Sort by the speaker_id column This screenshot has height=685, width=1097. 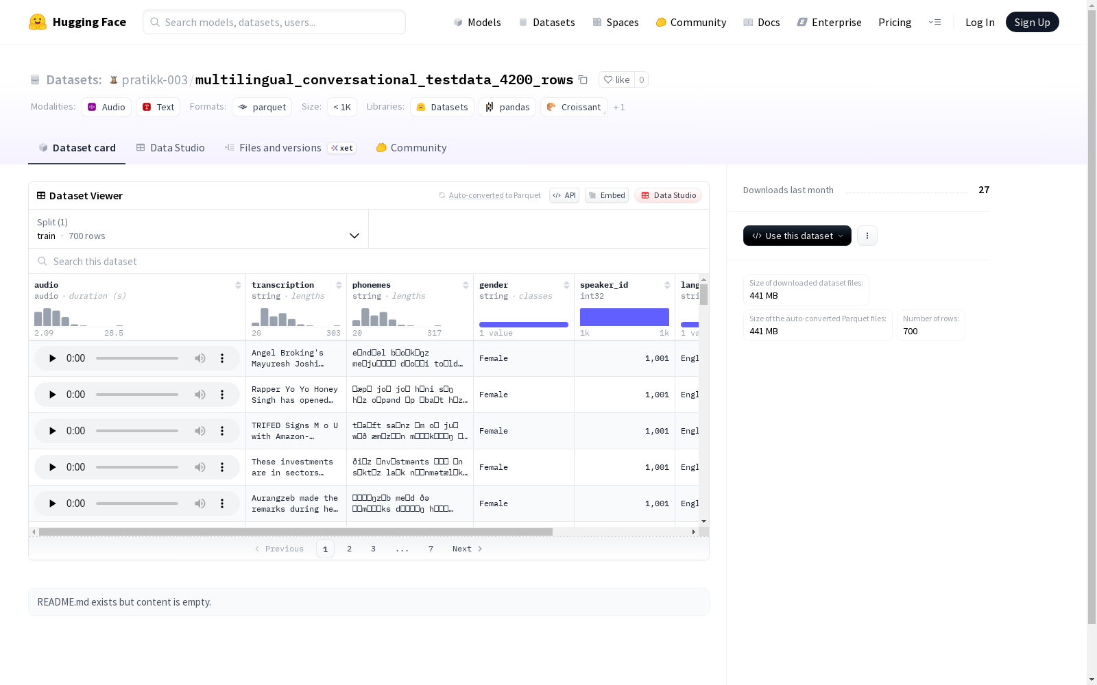click(x=667, y=285)
